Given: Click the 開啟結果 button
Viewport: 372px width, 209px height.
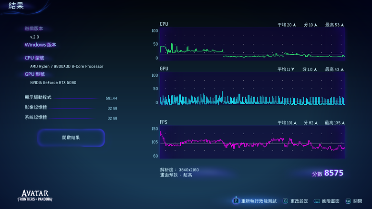Looking at the screenshot, I should pos(71,138).
